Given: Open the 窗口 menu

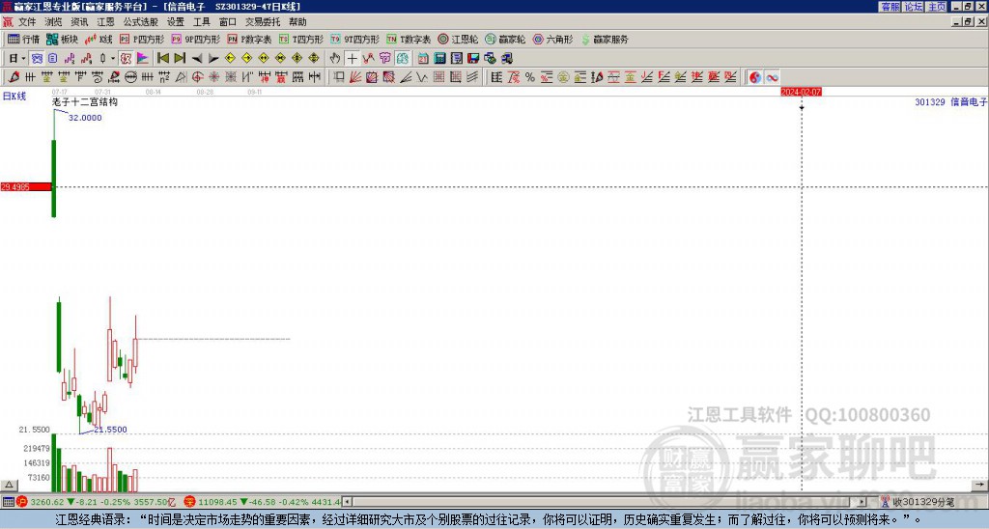Looking at the screenshot, I should pos(228,22).
